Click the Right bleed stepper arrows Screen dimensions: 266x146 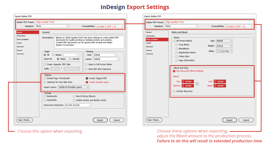(x=215, y=86)
